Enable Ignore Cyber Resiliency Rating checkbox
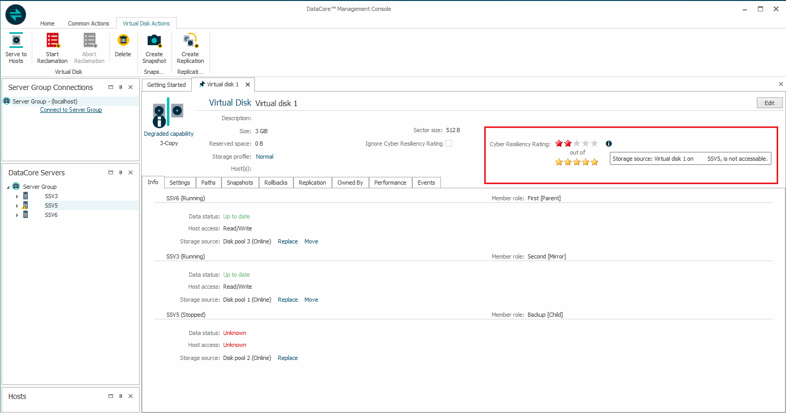This screenshot has height=413, width=786. [448, 144]
